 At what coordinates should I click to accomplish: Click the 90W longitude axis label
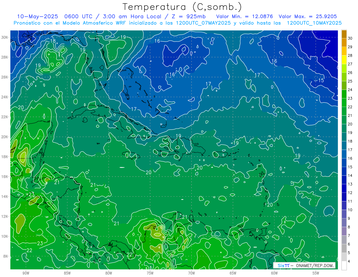point(26,273)
